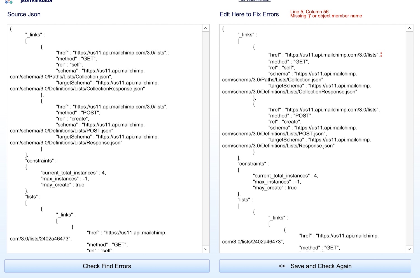Click the Source Json heading
The image size is (420, 278).
[x=24, y=14]
